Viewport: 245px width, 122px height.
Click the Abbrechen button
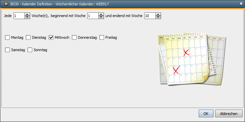click(x=229, y=114)
